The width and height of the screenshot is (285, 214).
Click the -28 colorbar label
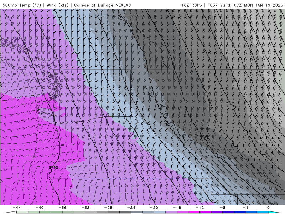click(x=108, y=208)
